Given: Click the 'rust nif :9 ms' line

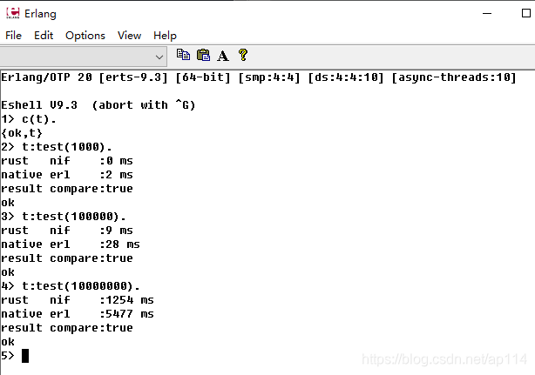Looking at the screenshot, I should point(67,231).
